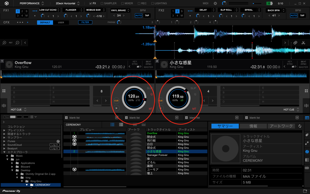Click the CFX FILTER button
Screen dimensions: 310x194
(x=85, y=22)
